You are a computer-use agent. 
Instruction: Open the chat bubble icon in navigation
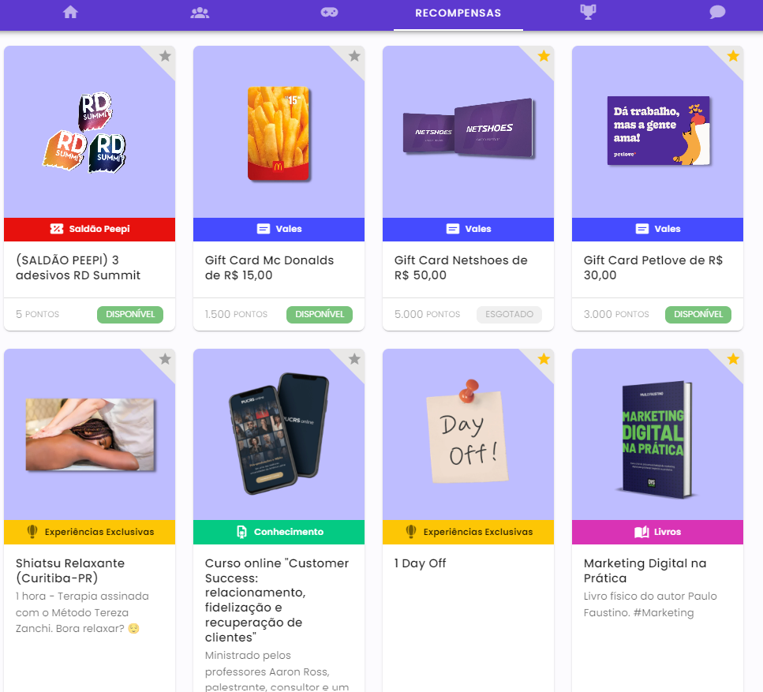717,12
